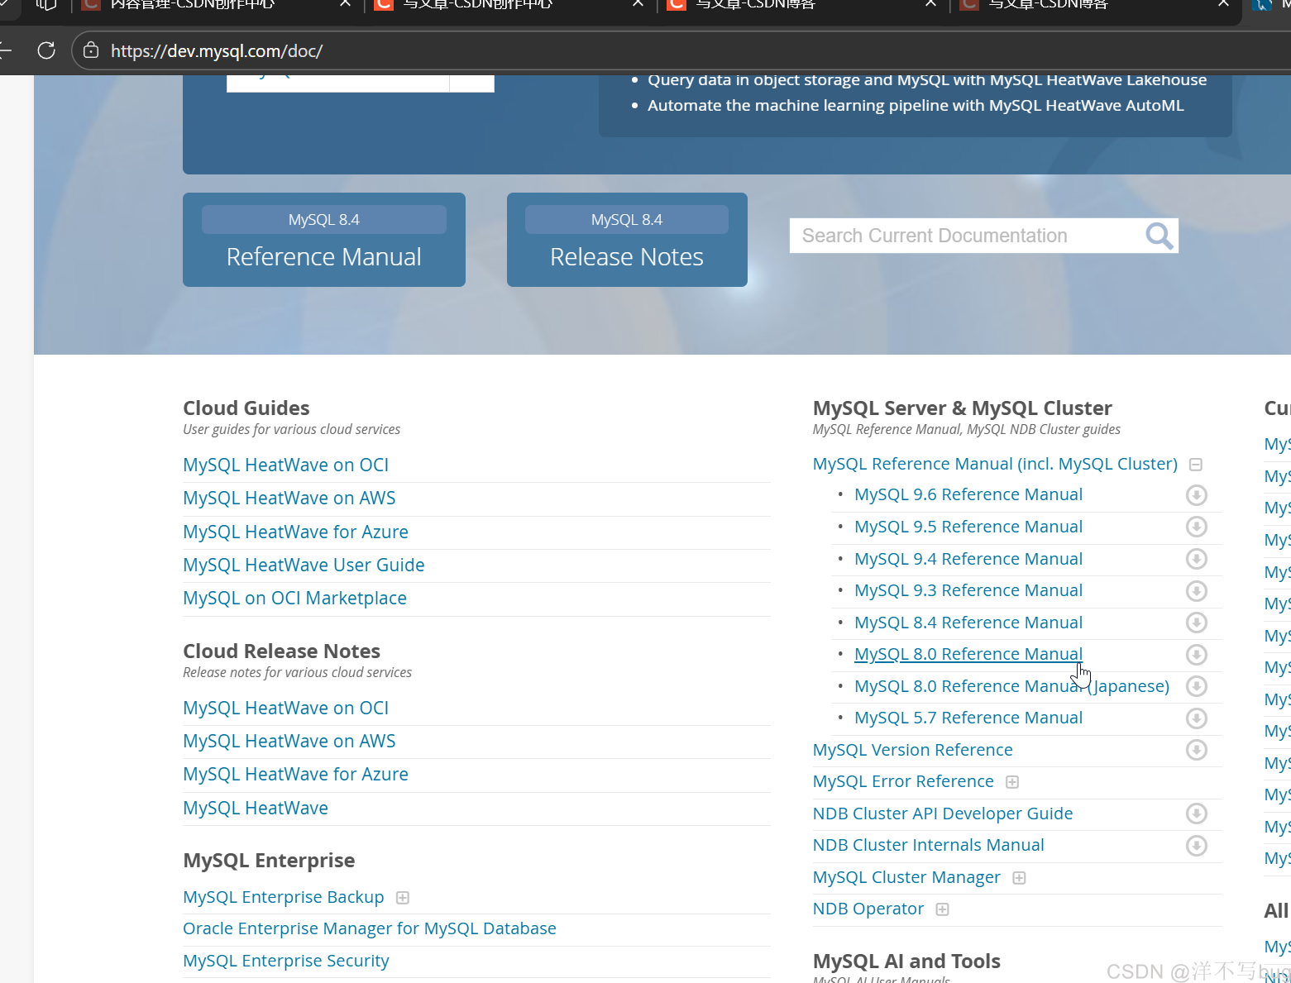Click the "Cloud Guides" section heading
The height and width of the screenshot is (983, 1291).
pos(246,408)
